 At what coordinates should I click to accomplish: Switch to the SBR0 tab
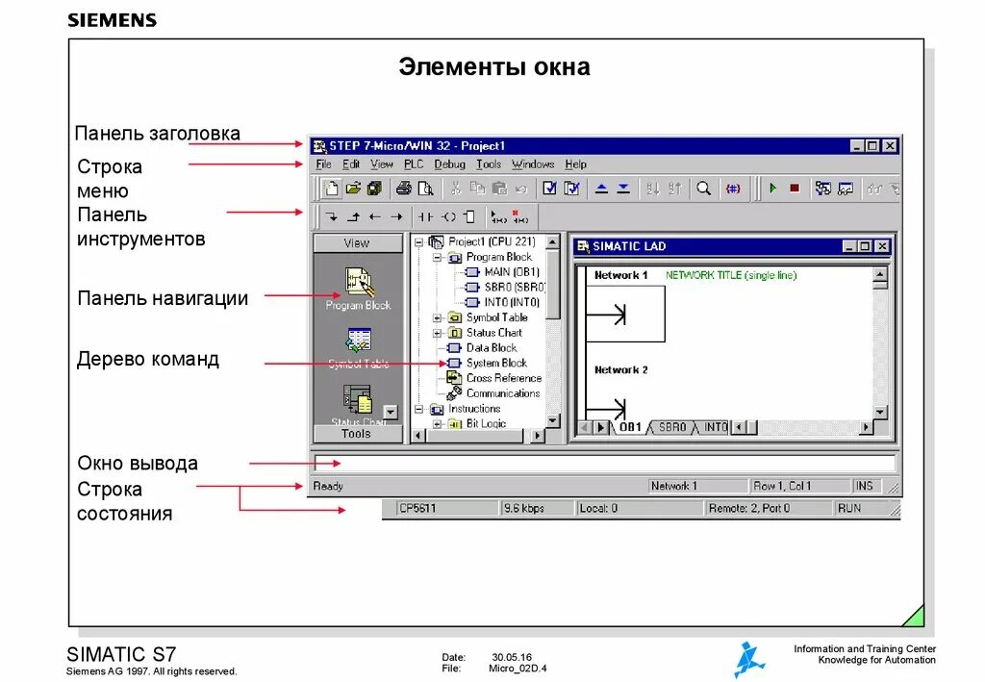(671, 428)
